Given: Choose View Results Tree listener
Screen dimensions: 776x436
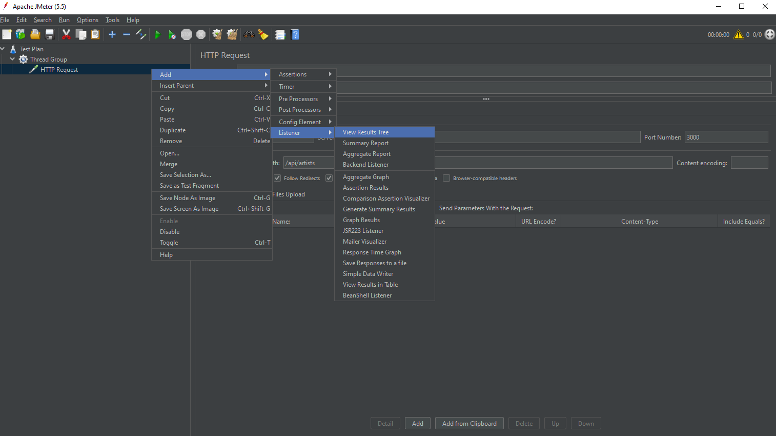Looking at the screenshot, I should [384, 132].
